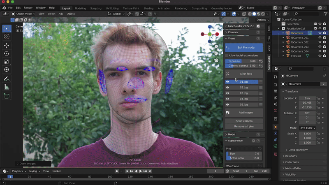Open the File menu
Screen dimensions: 329x185
coord(10,8)
